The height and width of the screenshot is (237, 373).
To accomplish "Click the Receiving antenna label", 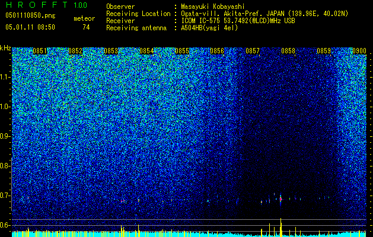I will 136,28.
